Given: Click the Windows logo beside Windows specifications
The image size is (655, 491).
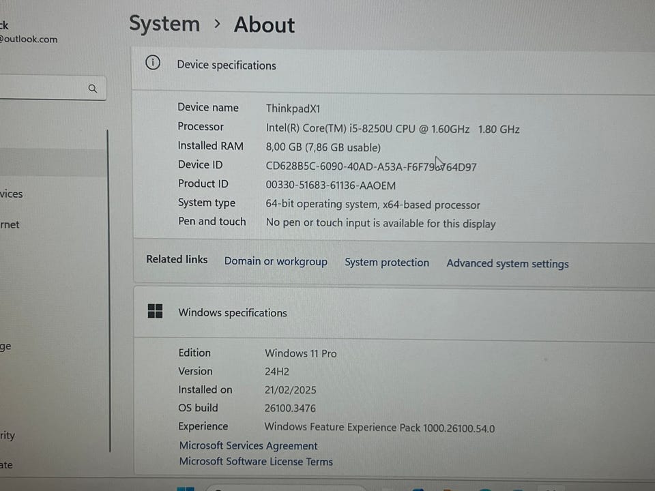Looking at the screenshot, I should [x=155, y=312].
